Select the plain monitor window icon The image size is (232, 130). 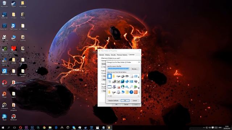pos(109,87)
